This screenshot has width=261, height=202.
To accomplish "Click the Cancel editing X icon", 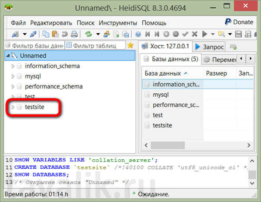I will [x=195, y=34].
